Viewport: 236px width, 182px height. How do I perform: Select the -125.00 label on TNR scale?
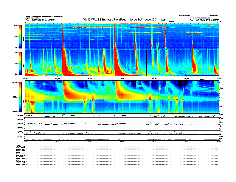[x=15, y=97]
